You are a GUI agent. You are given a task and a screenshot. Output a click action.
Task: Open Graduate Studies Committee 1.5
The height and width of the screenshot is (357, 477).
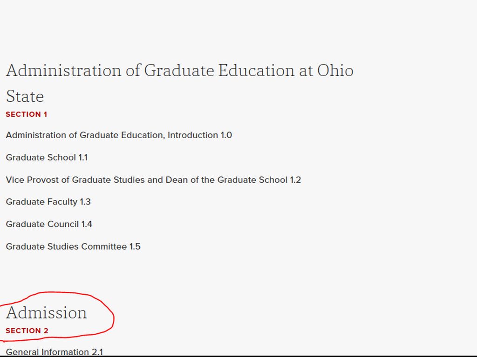coord(73,246)
